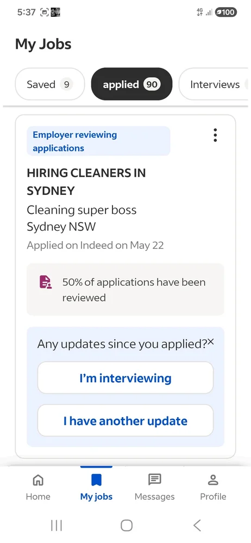Tap the 50% of applications reviewed banner

pyautogui.click(x=125, y=289)
